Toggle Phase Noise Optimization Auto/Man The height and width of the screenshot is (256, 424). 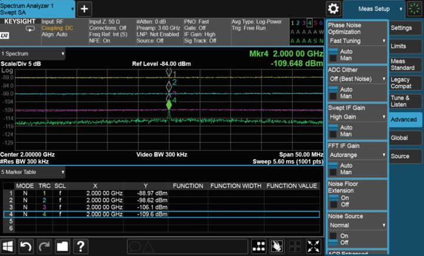tap(333, 55)
